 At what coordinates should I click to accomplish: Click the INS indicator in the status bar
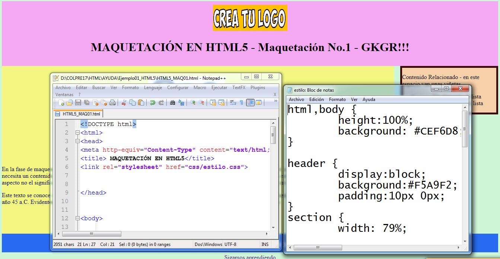(x=265, y=244)
